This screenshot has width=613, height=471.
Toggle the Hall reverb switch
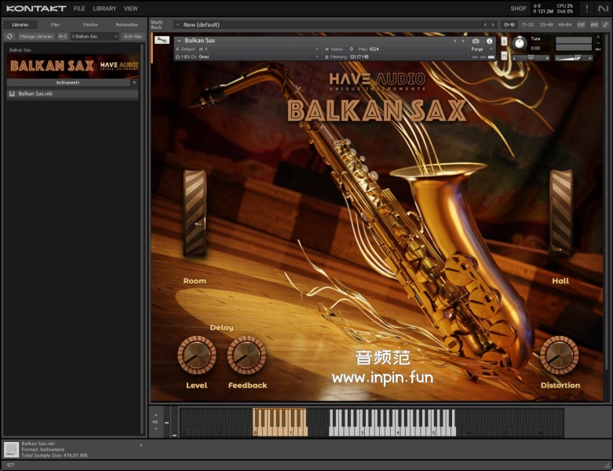(560, 213)
